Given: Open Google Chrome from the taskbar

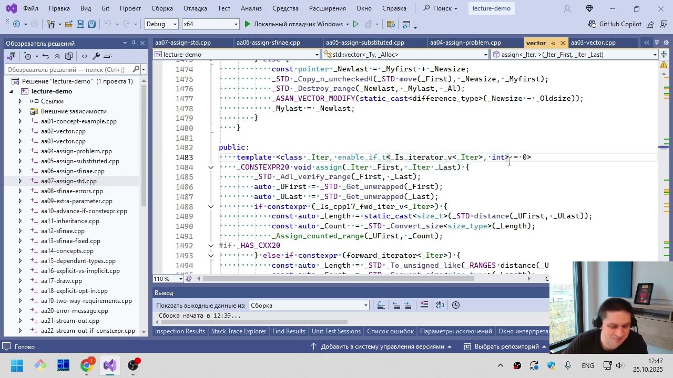Looking at the screenshot, I should 86,365.
